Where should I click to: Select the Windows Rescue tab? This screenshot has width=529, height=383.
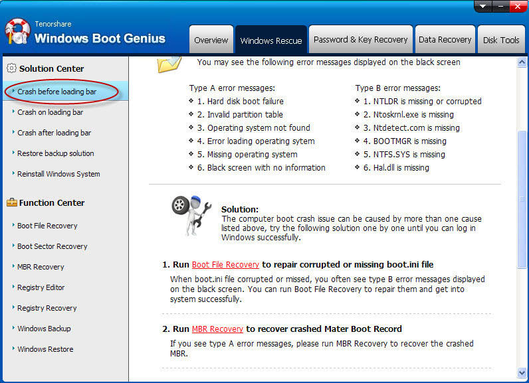pyautogui.click(x=271, y=40)
